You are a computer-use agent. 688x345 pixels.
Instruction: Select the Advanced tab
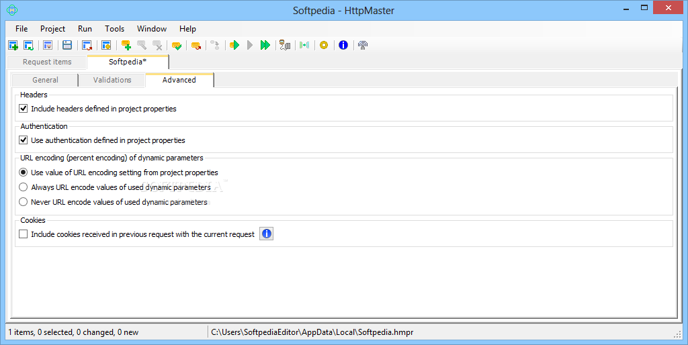pos(179,80)
